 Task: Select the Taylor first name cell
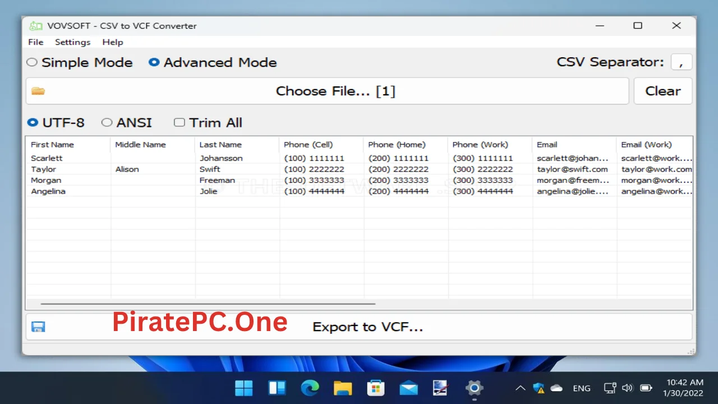click(43, 169)
